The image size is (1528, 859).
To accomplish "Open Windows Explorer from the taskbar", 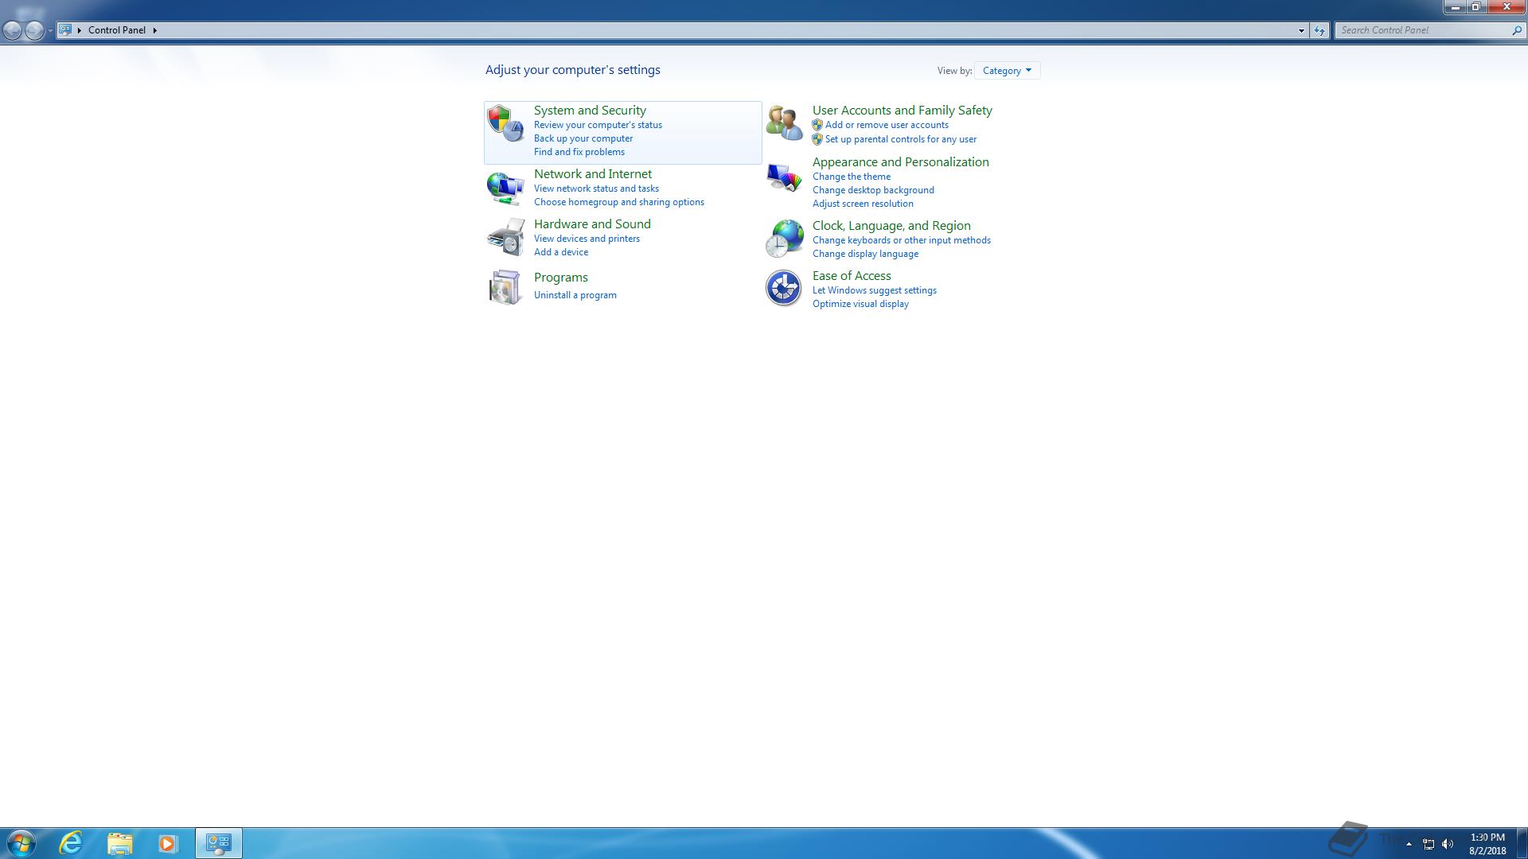I will [x=119, y=843].
